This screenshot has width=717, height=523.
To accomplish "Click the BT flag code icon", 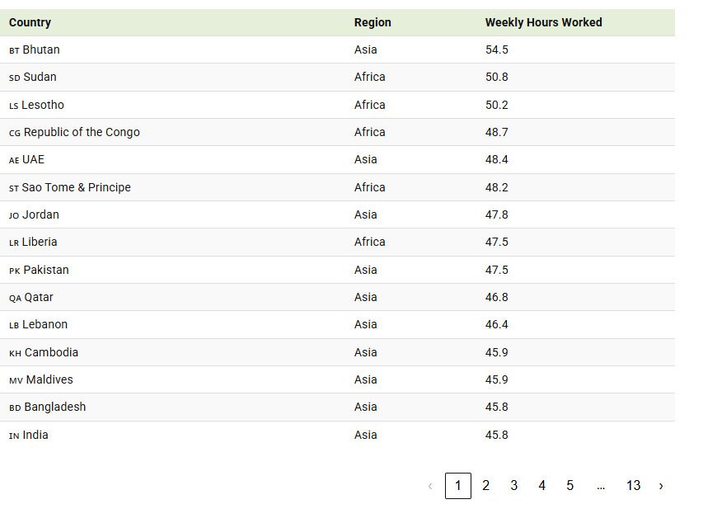I will [x=14, y=50].
